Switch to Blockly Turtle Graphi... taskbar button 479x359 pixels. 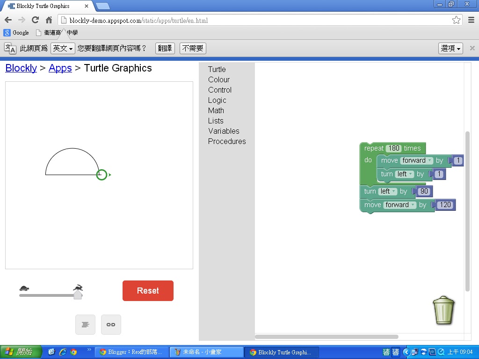pos(281,352)
